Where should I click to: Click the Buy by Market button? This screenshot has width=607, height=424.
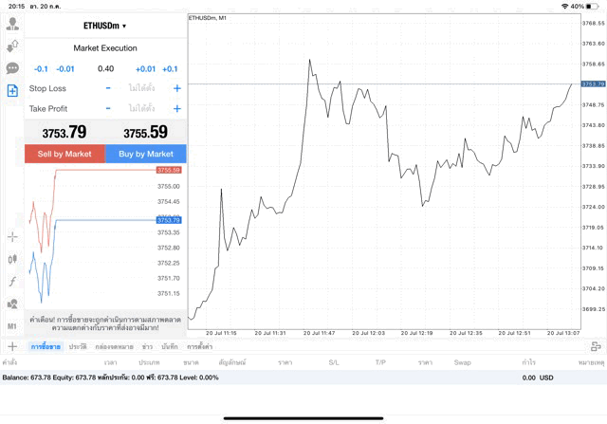(x=146, y=154)
